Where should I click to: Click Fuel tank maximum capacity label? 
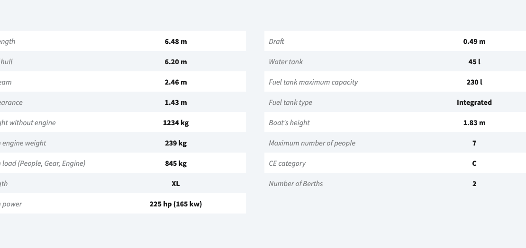tap(313, 82)
